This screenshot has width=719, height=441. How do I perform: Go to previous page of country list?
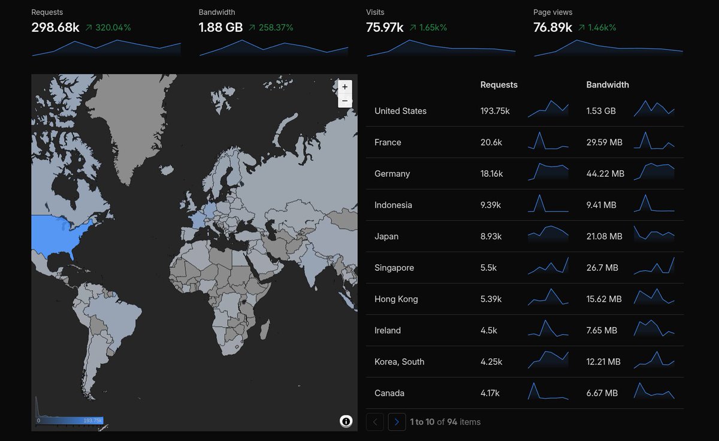tap(375, 422)
